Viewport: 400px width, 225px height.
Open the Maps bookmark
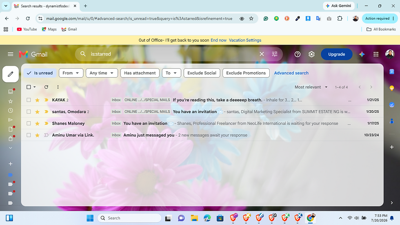[49, 29]
